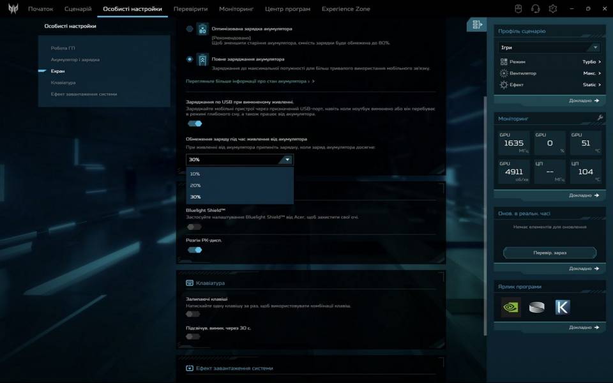This screenshot has height=383, width=613.
Task: Enable the Bluelight Shield toggle
Action: pyautogui.click(x=194, y=227)
